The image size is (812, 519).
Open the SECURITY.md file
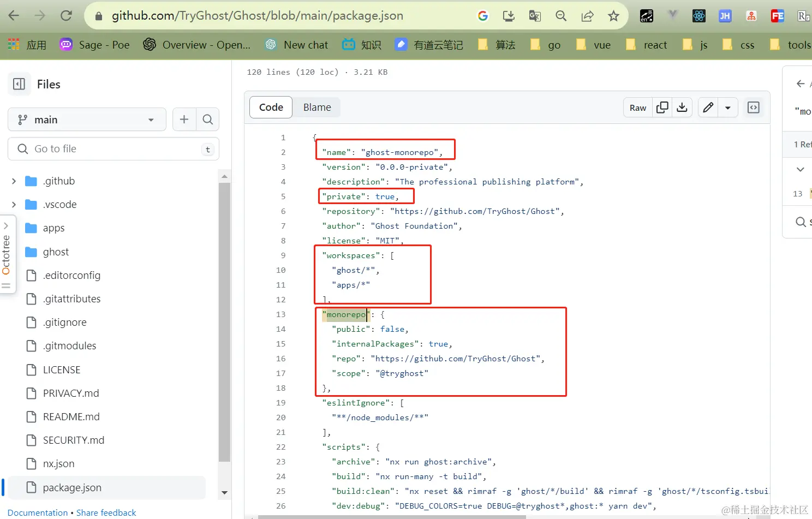pyautogui.click(x=74, y=440)
